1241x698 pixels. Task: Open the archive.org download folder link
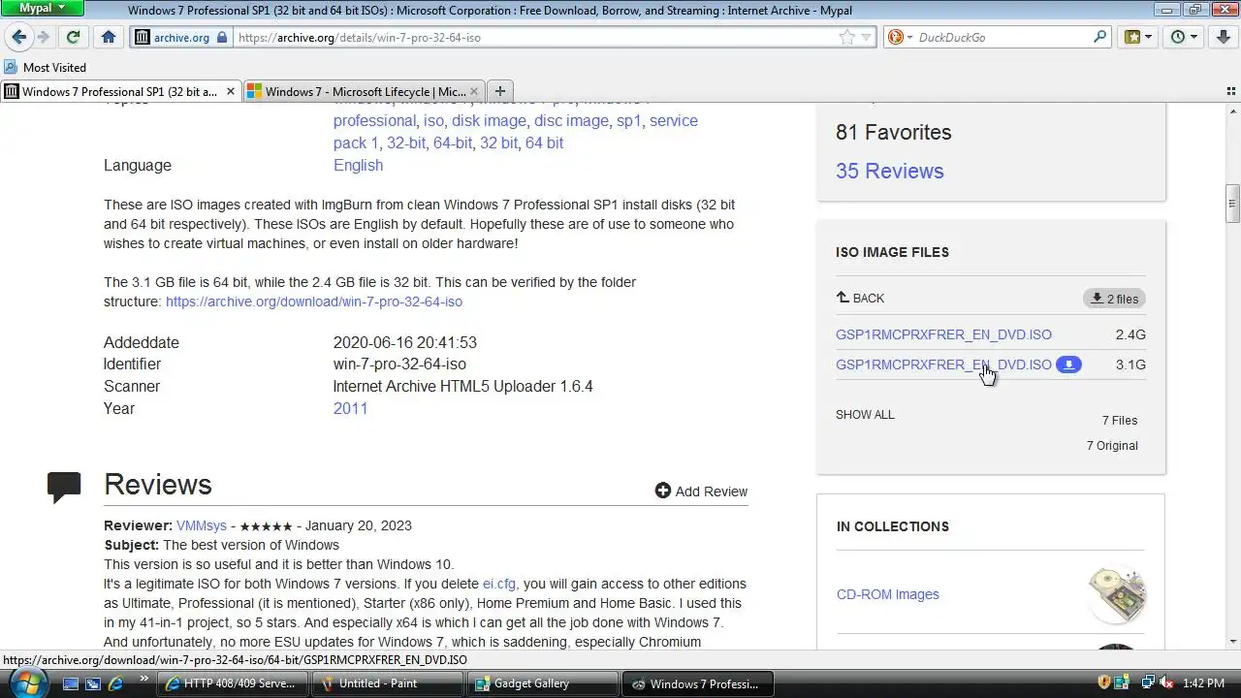pos(314,301)
